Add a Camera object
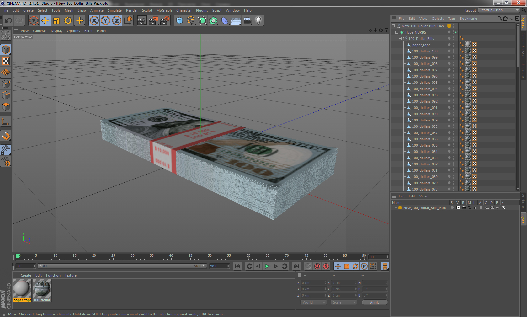This screenshot has height=317, width=527. coord(247,21)
